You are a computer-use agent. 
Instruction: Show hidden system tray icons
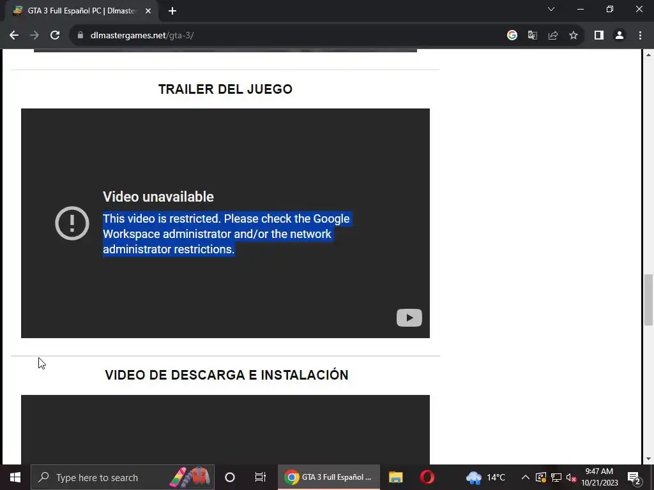point(526,477)
